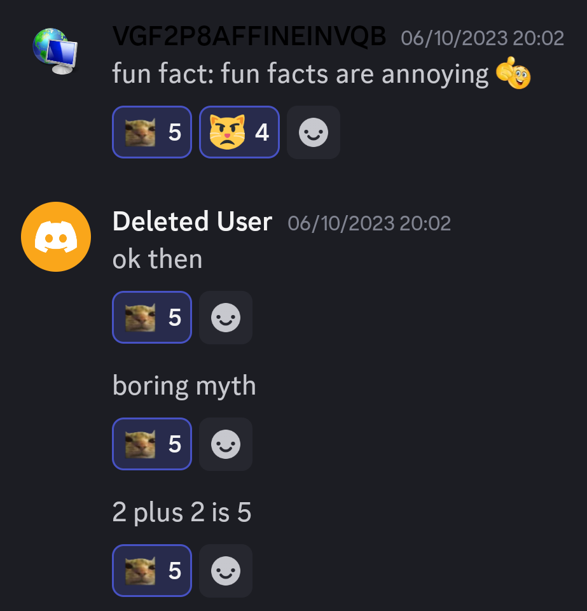Click the "ok then" message text

[157, 259]
